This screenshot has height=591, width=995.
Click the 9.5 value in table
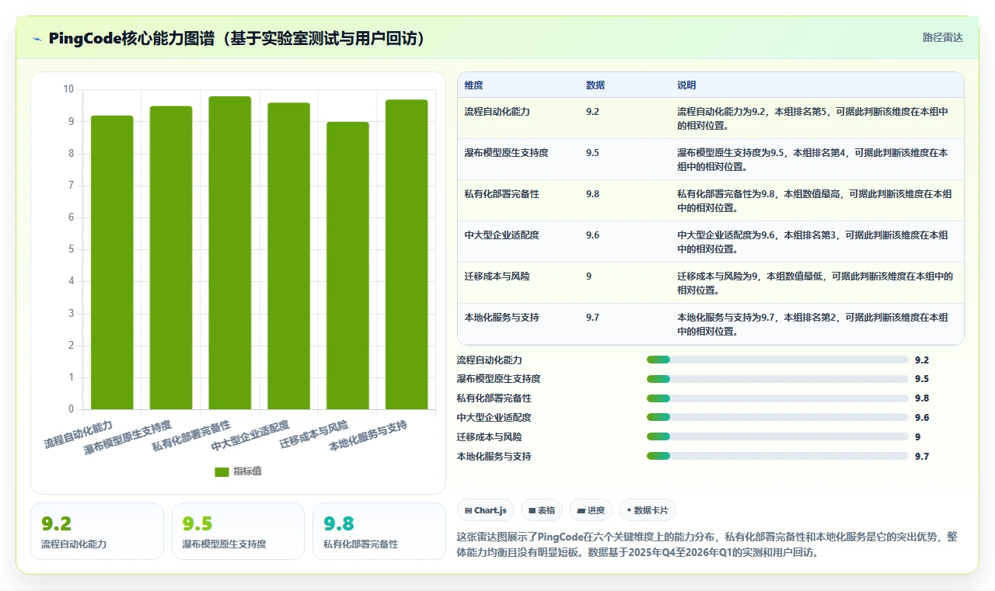point(592,153)
